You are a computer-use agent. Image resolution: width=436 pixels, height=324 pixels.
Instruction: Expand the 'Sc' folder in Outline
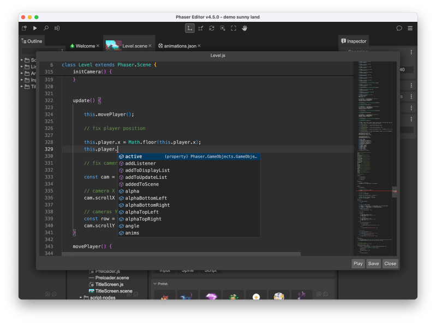click(x=22, y=60)
